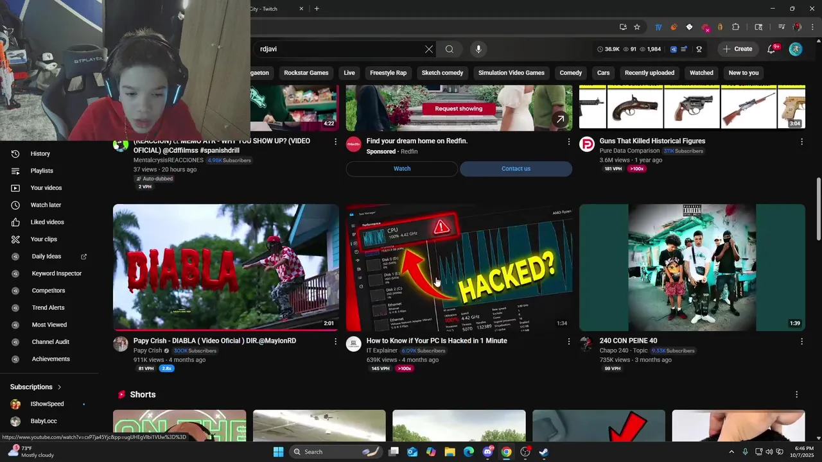Select the Simulation Video Games chip

[511, 73]
